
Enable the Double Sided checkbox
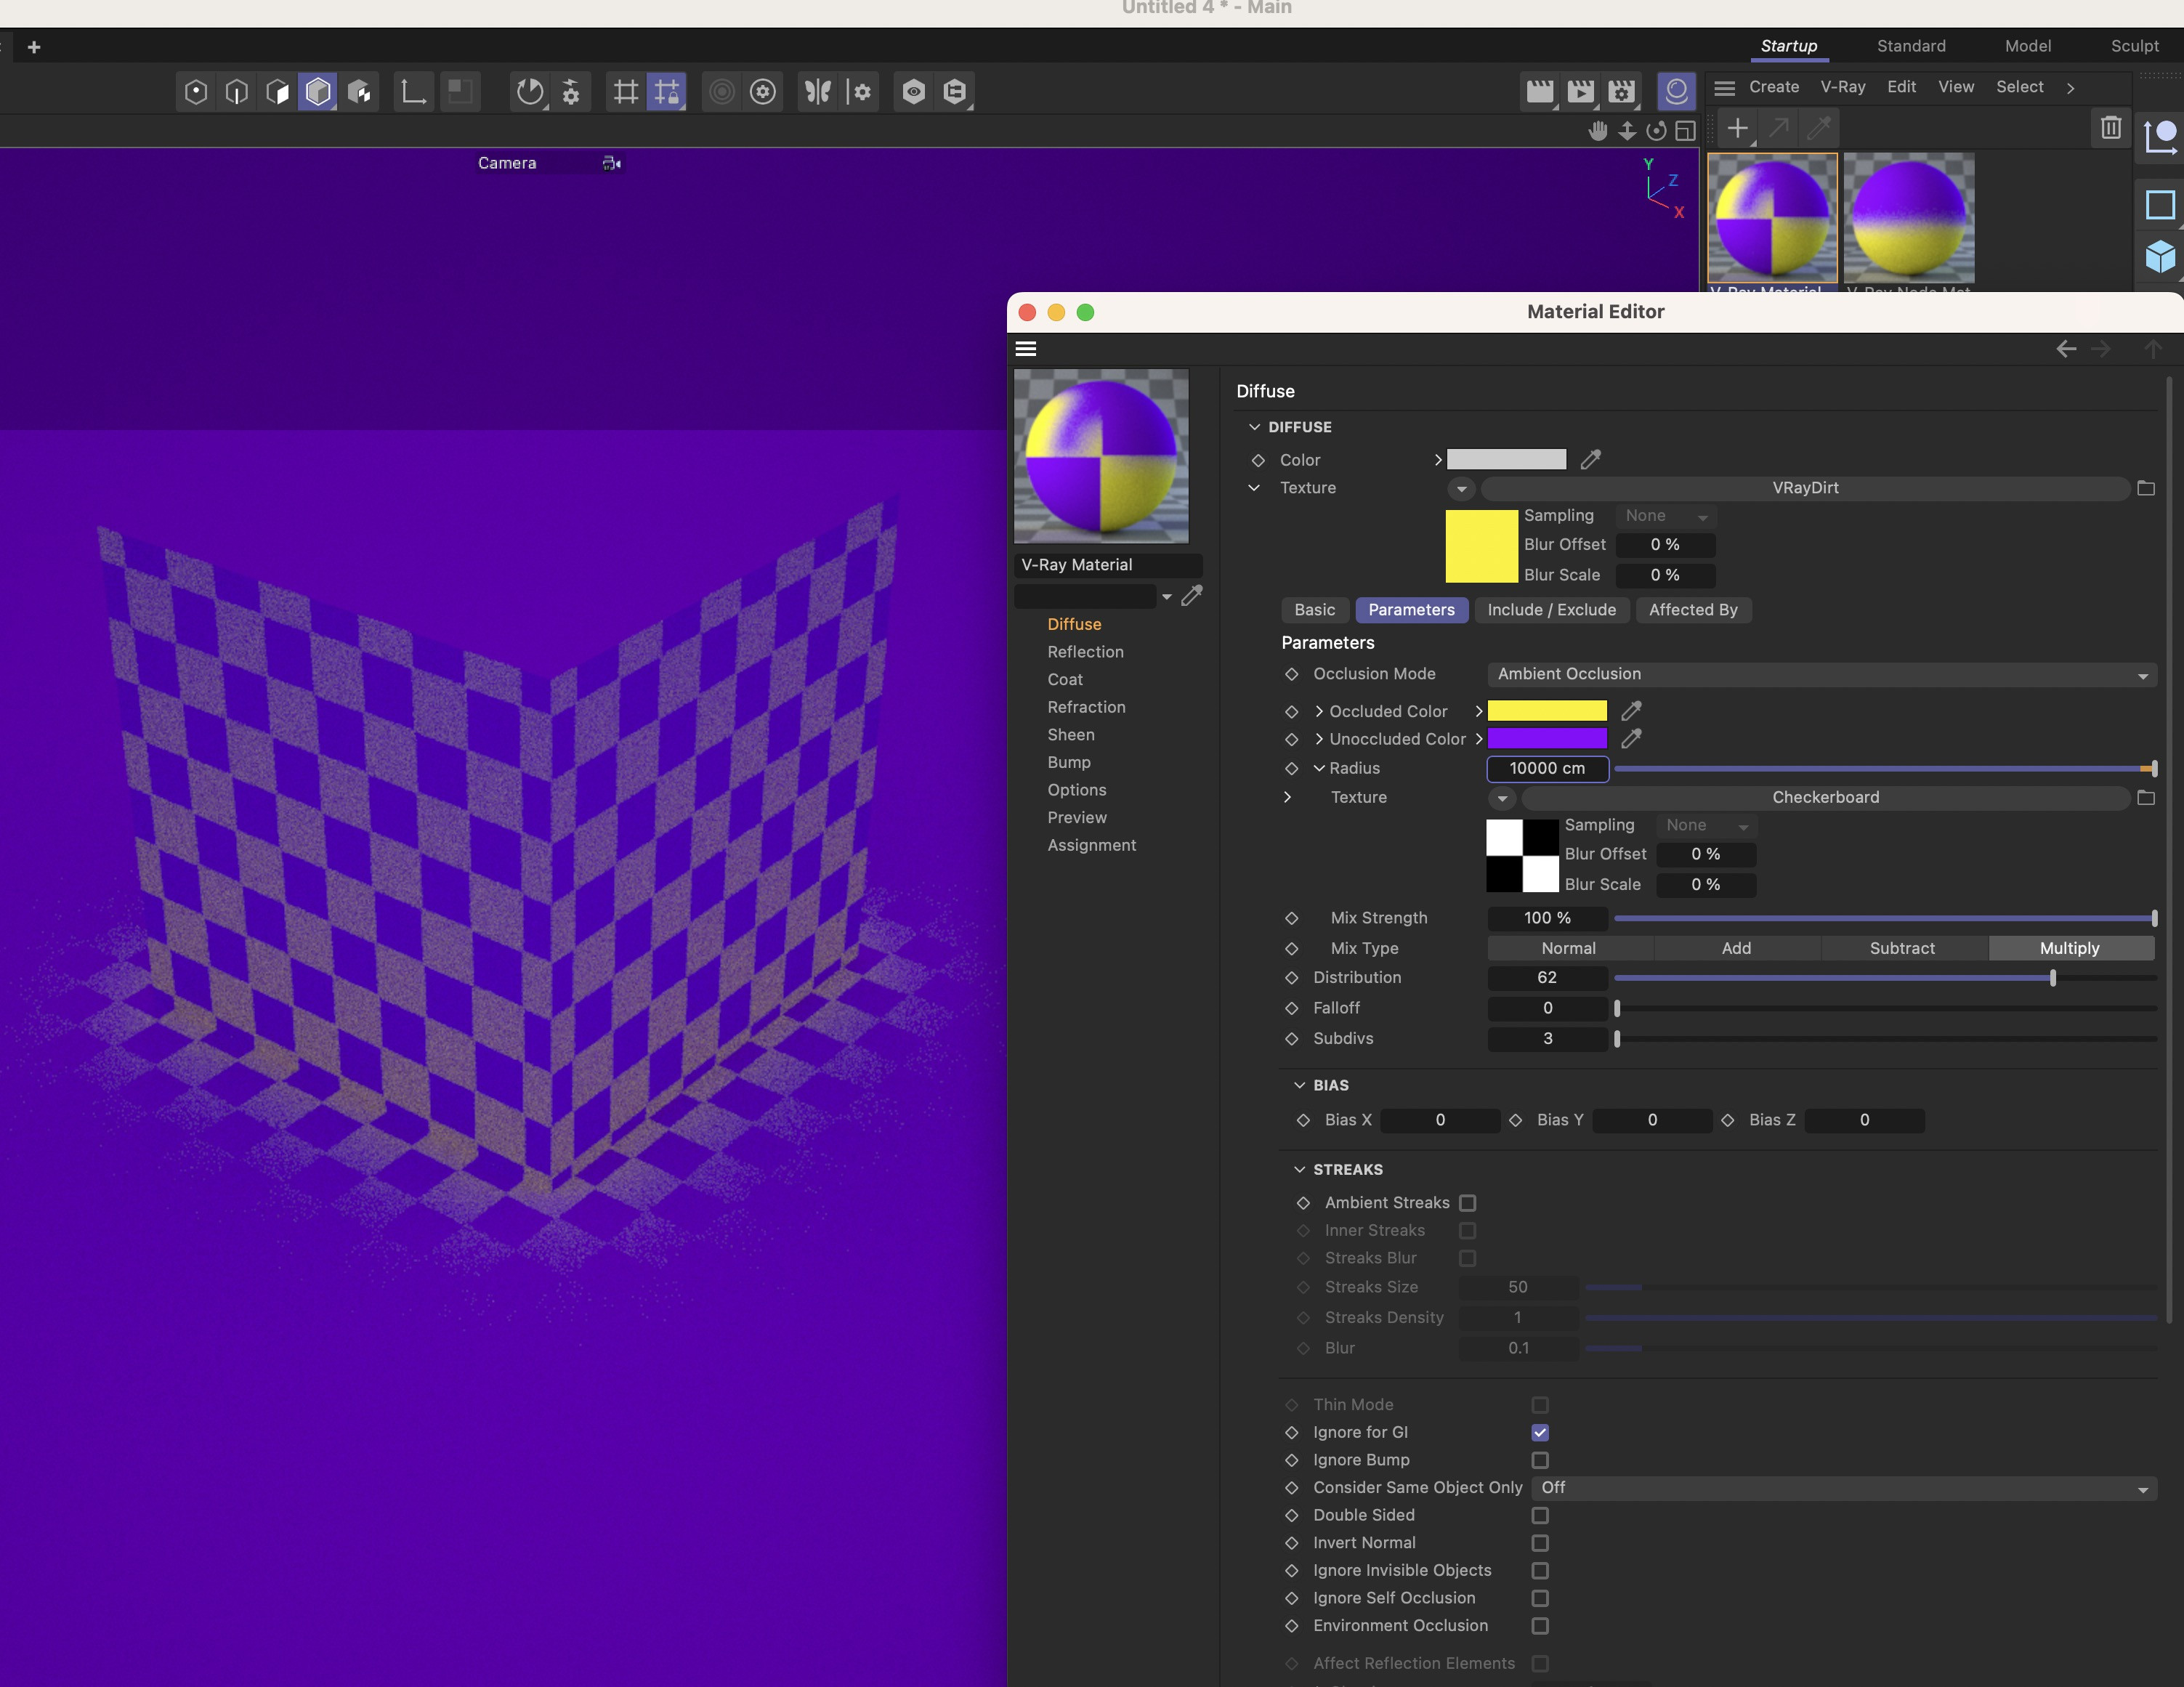1540,1516
